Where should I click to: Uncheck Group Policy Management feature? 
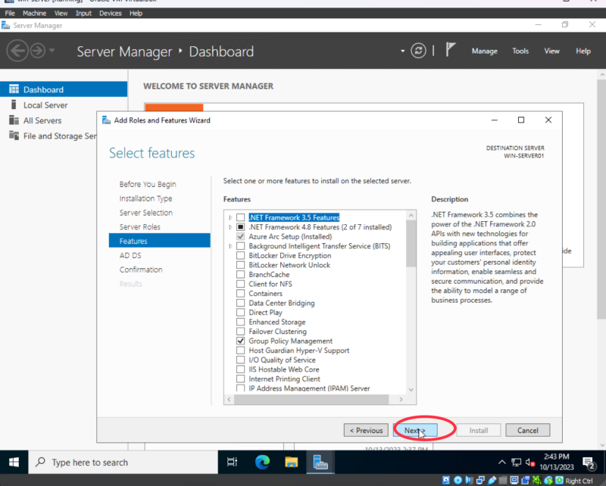pyautogui.click(x=239, y=341)
